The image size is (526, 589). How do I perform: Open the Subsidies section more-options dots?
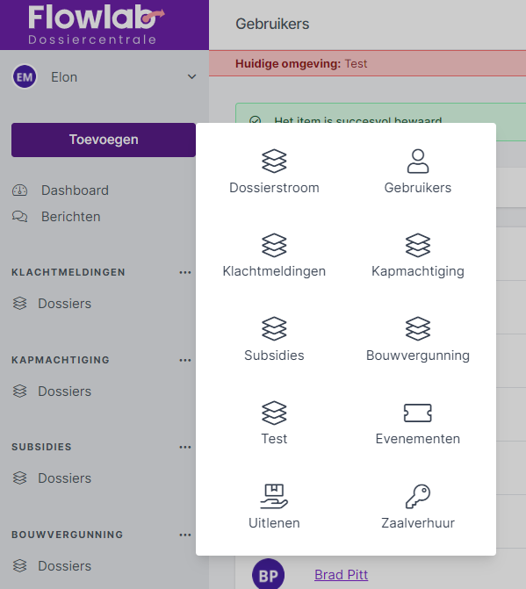pos(185,447)
